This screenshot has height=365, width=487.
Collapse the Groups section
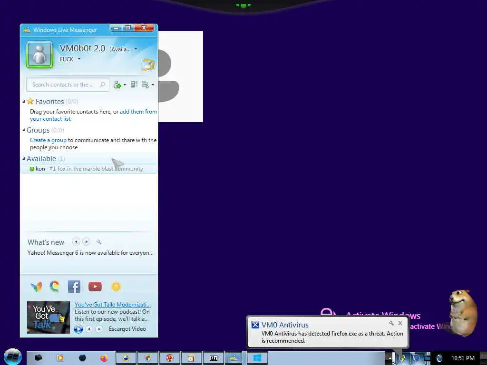(24, 130)
